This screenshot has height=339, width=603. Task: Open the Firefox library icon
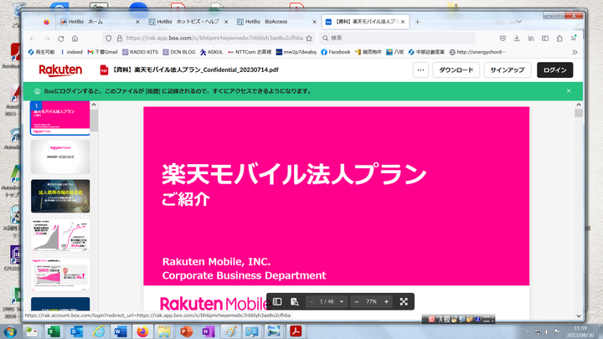pyautogui.click(x=531, y=38)
